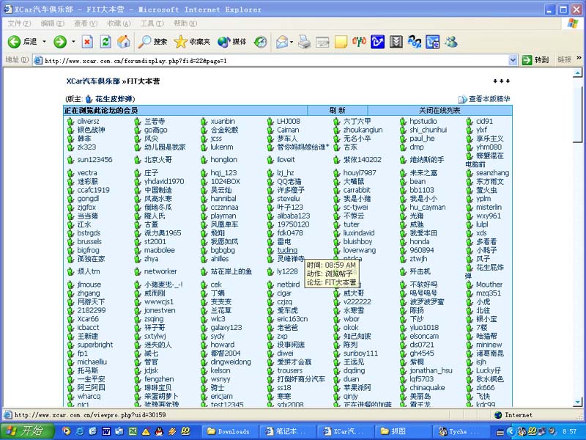The image size is (586, 440).
Task: Open user seanzhang profile
Action: pos(492,173)
